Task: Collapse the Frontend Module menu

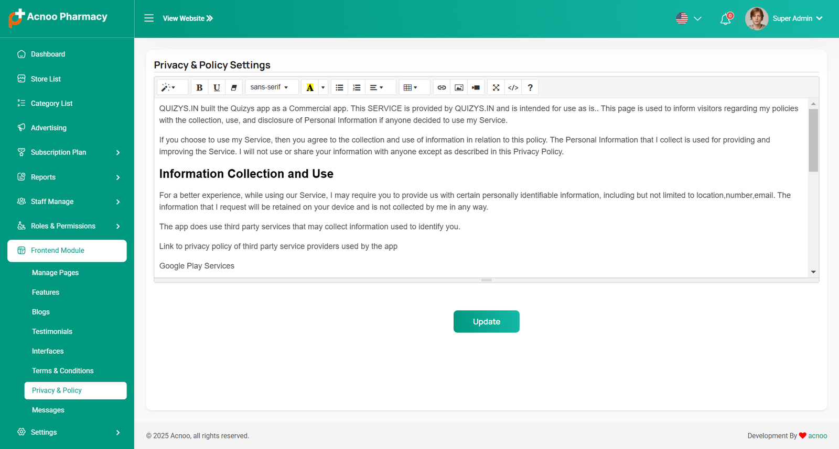Action: click(x=67, y=251)
